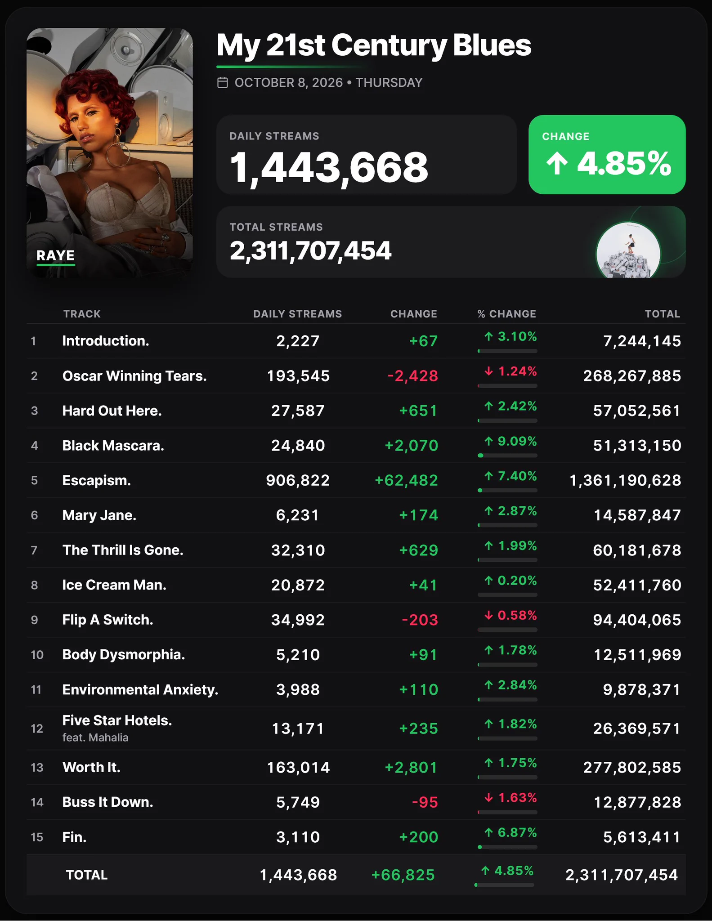Click the up arrow beside Escapism's 7.40%
Screen dimensions: 712x921
488,476
